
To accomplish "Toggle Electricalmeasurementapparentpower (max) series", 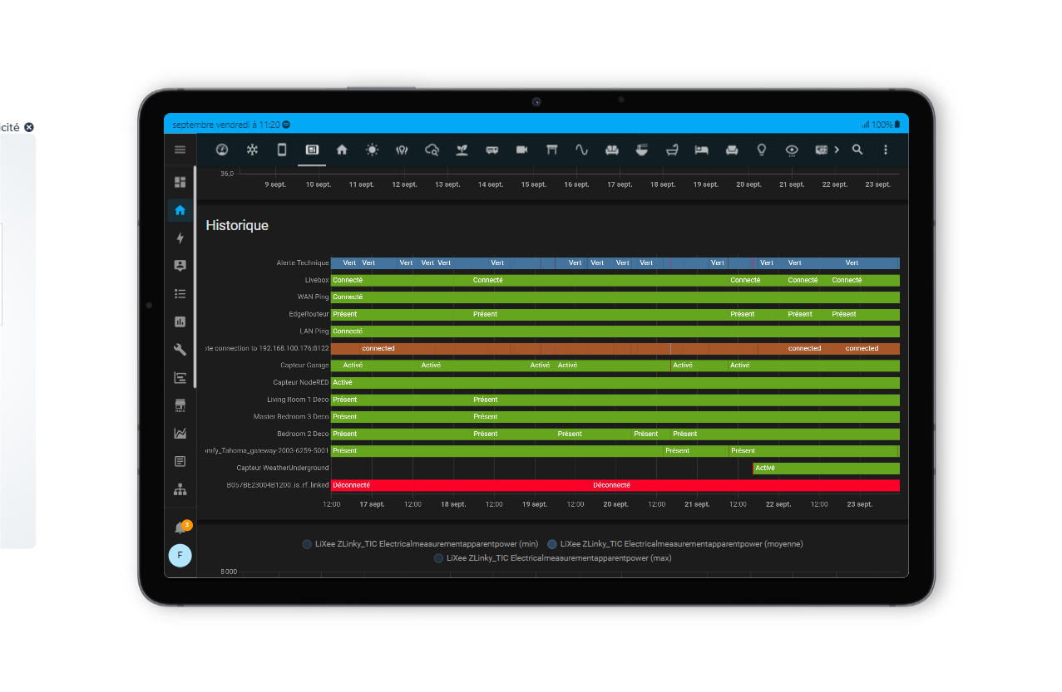I will (x=552, y=558).
